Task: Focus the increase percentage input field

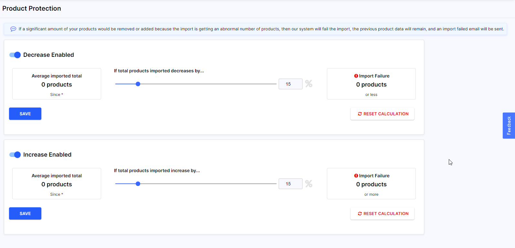Action: click(x=290, y=184)
